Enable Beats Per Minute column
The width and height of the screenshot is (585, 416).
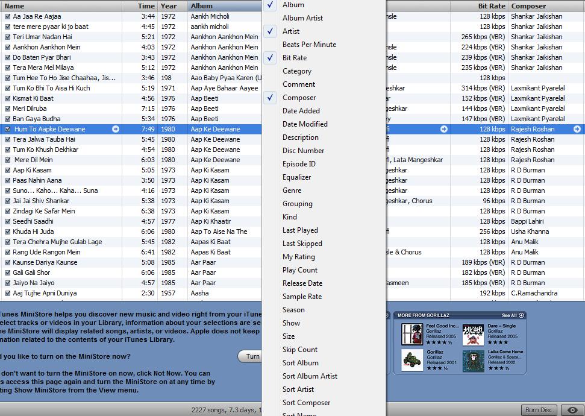pos(324,45)
